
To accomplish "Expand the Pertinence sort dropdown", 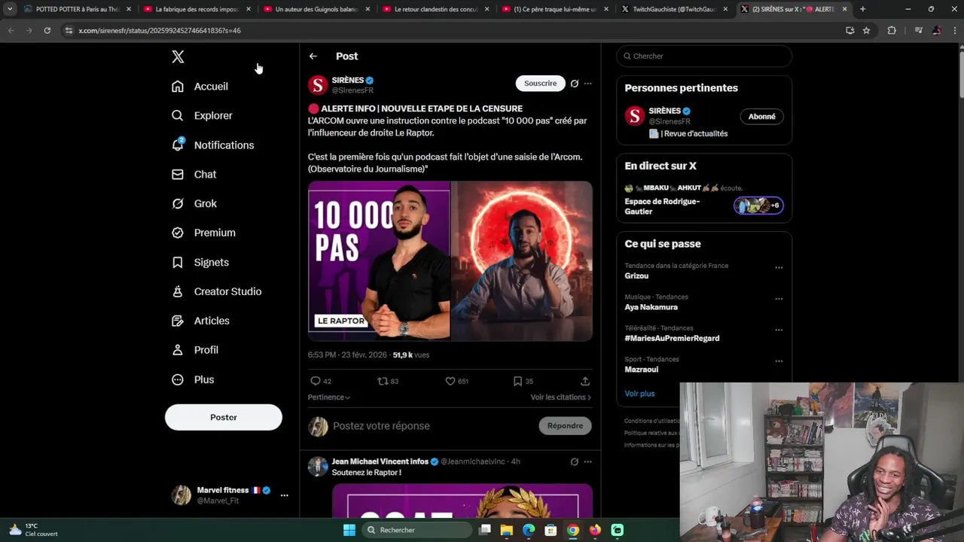I will click(329, 397).
